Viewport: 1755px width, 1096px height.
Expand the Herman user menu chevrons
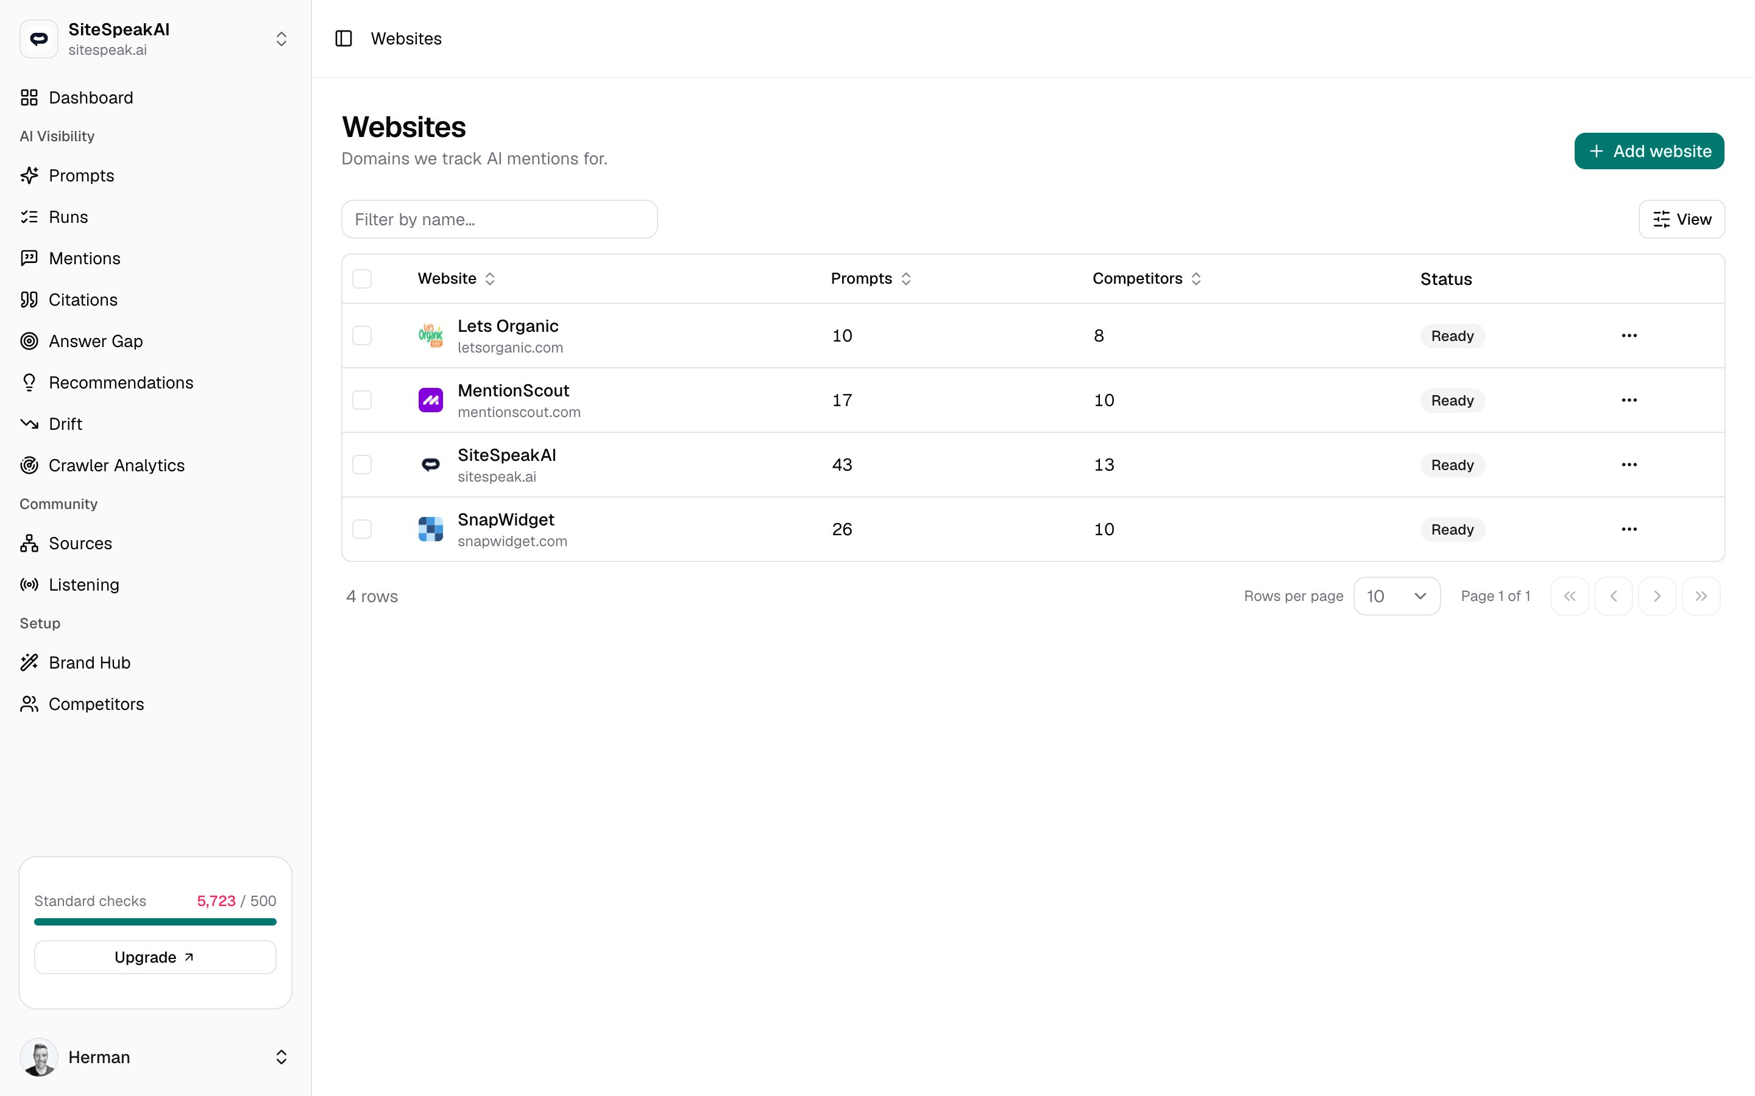[282, 1057]
